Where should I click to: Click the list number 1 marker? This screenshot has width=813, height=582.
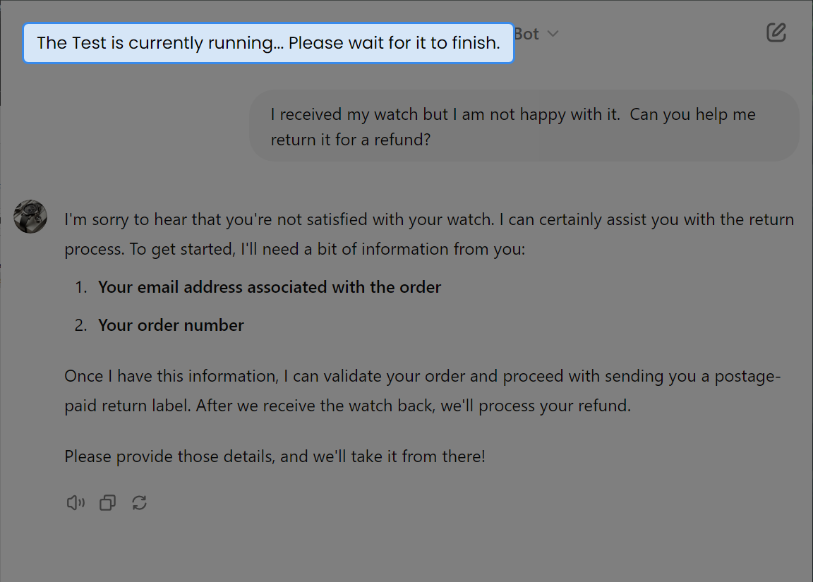(x=81, y=287)
